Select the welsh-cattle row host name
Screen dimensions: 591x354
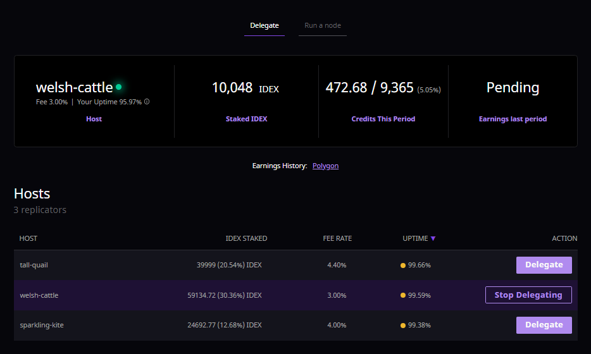(x=39, y=295)
